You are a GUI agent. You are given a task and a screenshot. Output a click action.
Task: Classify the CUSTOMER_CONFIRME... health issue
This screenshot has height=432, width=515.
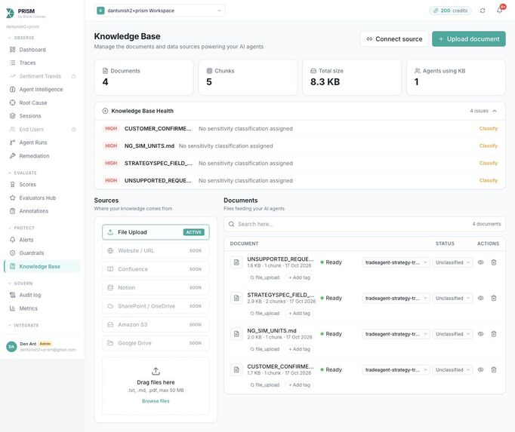pyautogui.click(x=489, y=129)
